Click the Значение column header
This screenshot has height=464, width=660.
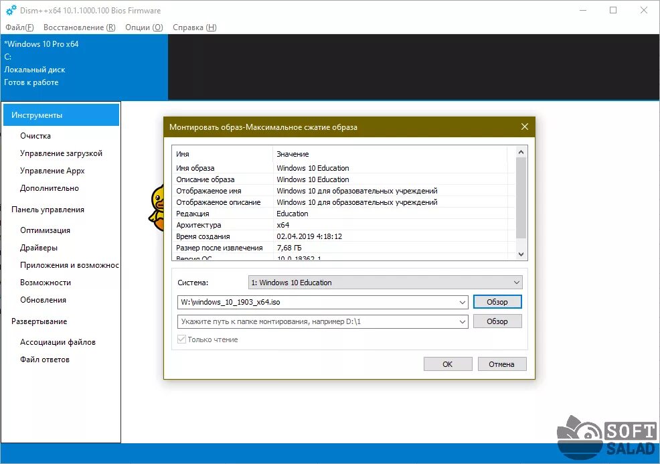[390, 154]
